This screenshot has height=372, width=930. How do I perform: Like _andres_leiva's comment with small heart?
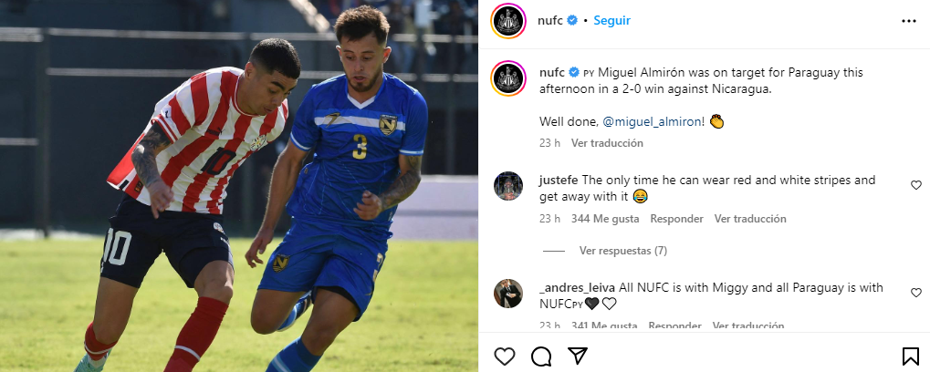click(915, 293)
